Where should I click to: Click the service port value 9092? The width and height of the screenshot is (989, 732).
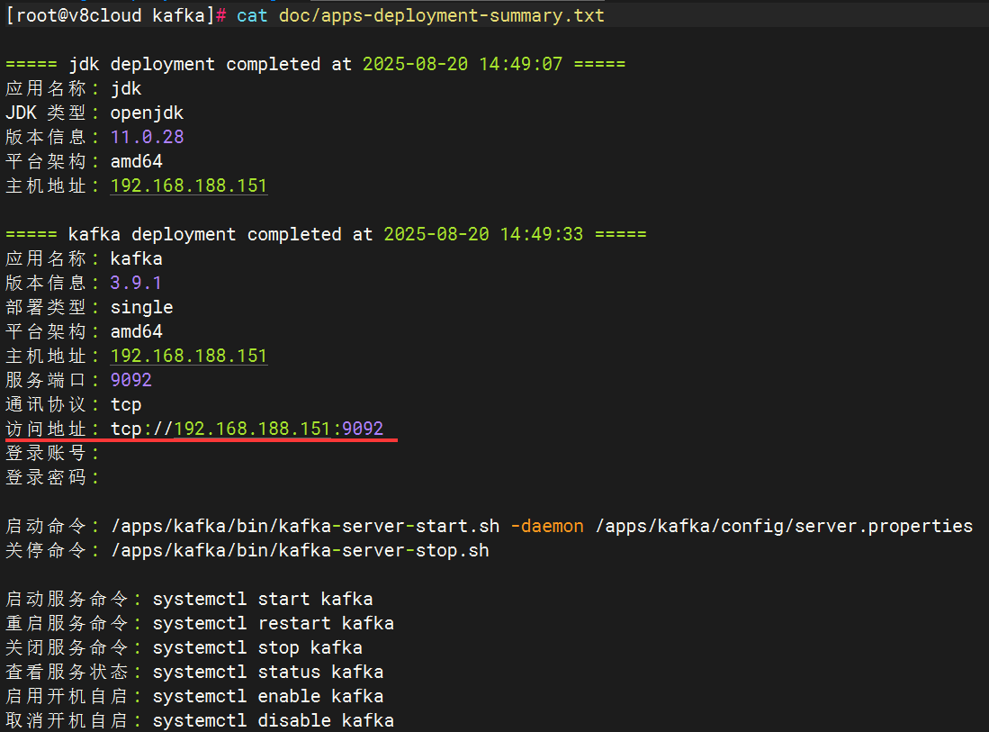(x=130, y=380)
